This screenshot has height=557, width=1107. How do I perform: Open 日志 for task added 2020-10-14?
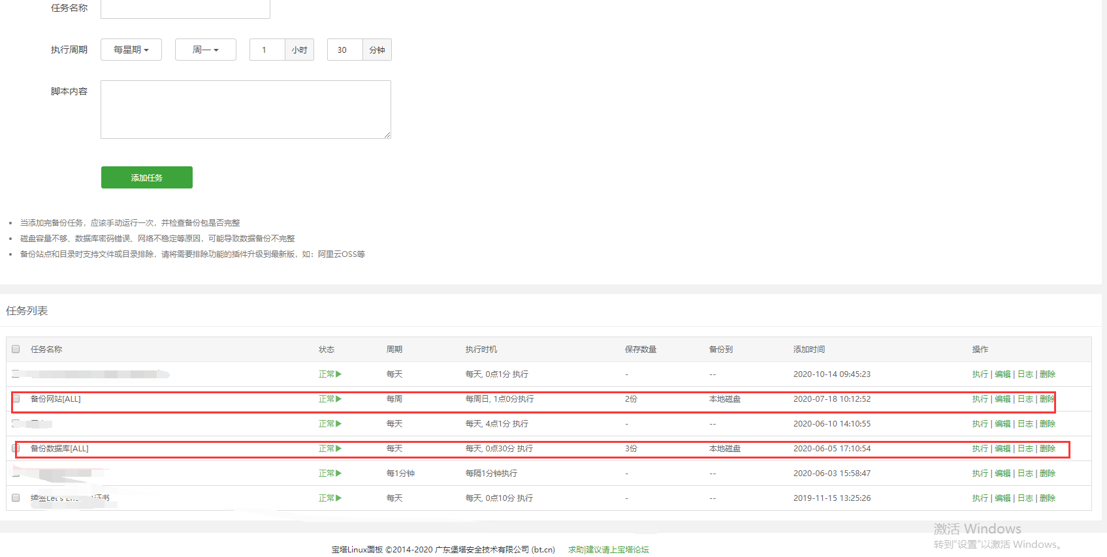coord(1025,374)
